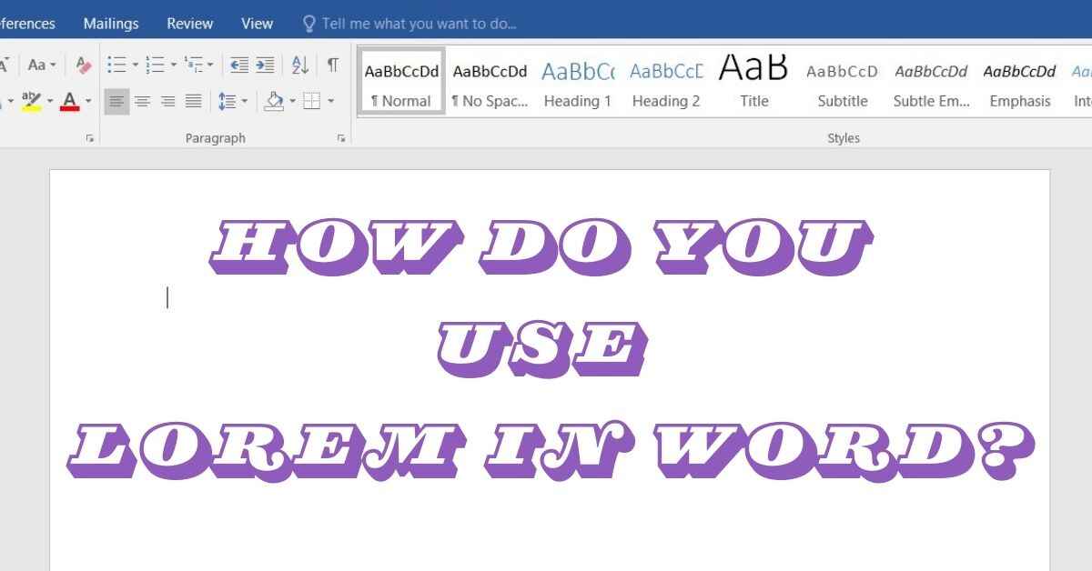Expand the line spacing dropdown
The width and height of the screenshot is (1092, 571).
(x=245, y=101)
